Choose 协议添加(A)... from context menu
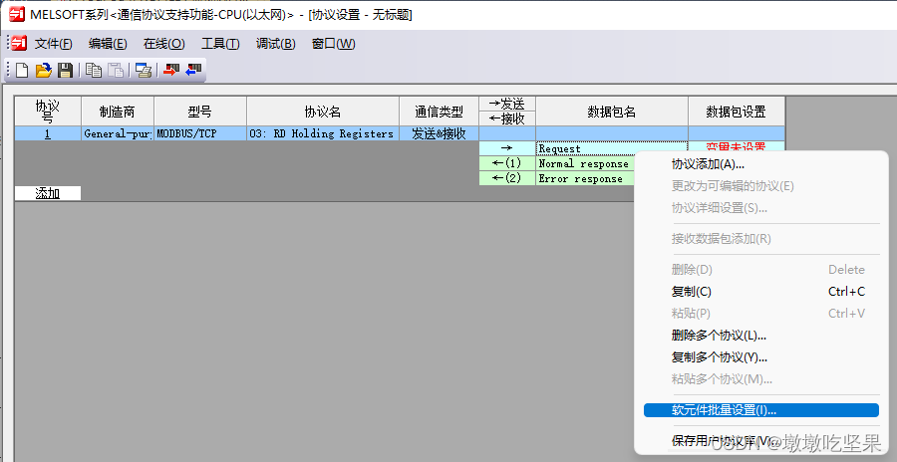The height and width of the screenshot is (462, 897). click(760, 164)
